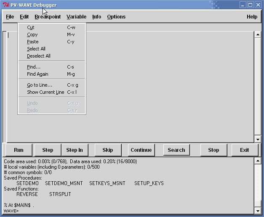Click the Continue button
This screenshot has width=264, height=217.
pyautogui.click(x=141, y=150)
